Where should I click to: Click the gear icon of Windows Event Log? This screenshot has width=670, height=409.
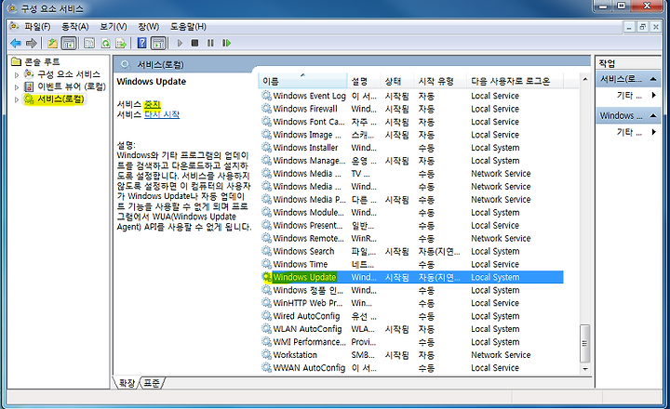[267, 96]
